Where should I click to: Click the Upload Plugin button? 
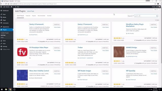(x=30, y=11)
